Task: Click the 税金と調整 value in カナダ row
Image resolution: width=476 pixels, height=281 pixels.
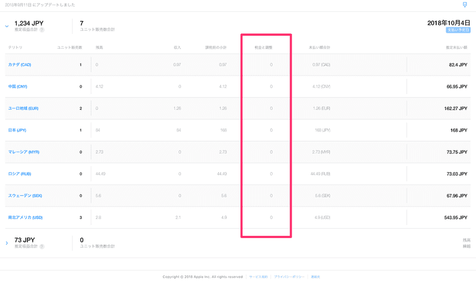Action: pos(271,65)
